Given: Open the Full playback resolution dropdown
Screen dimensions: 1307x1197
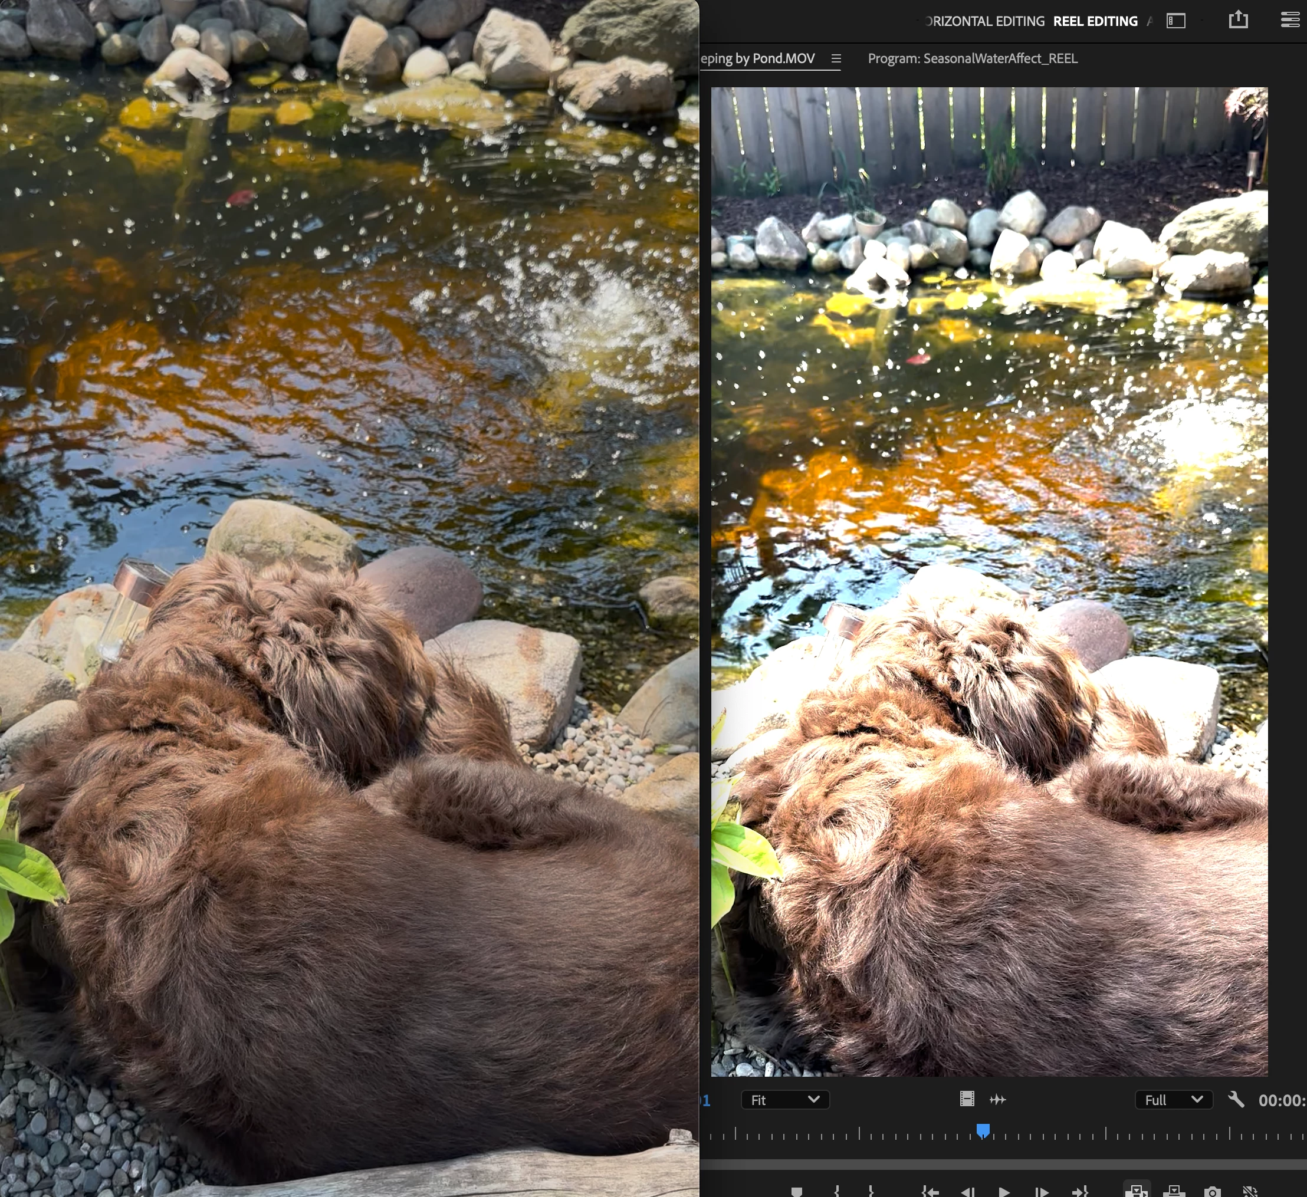Looking at the screenshot, I should tap(1174, 1100).
